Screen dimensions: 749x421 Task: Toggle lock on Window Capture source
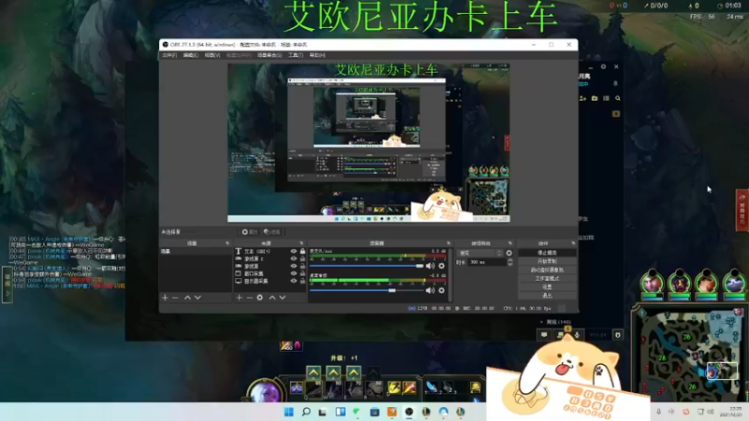[302, 273]
